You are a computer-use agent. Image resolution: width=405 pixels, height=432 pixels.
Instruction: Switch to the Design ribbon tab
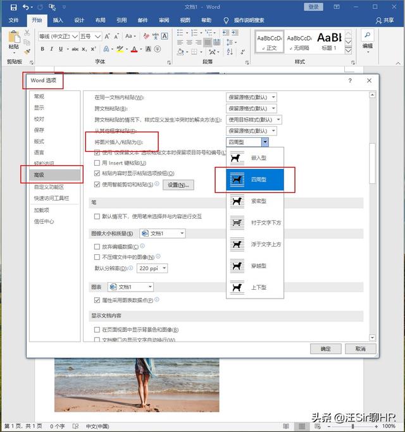[79, 20]
